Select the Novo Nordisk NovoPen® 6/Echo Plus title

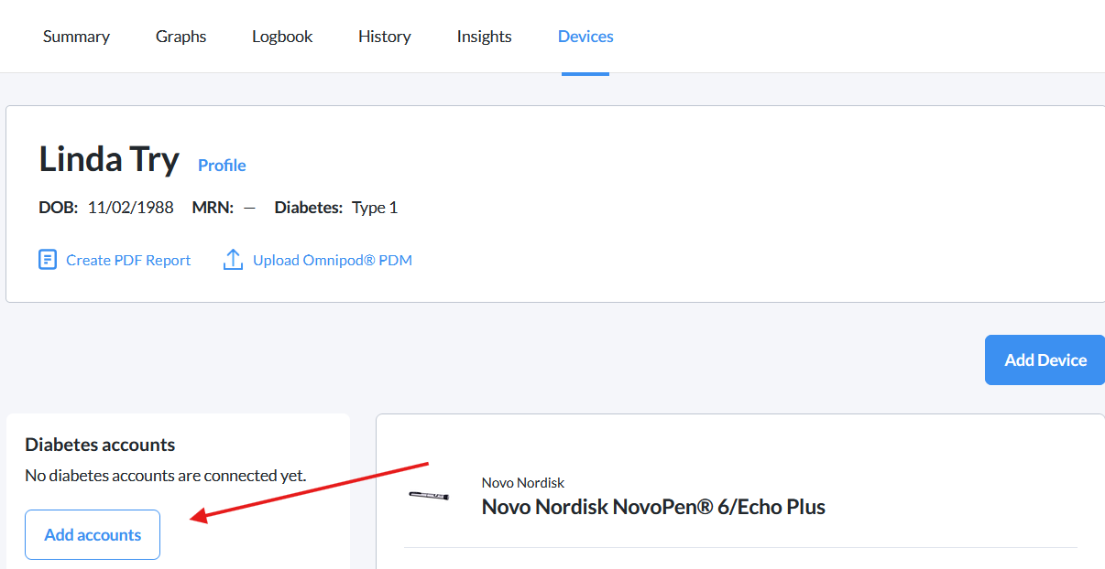tap(653, 507)
